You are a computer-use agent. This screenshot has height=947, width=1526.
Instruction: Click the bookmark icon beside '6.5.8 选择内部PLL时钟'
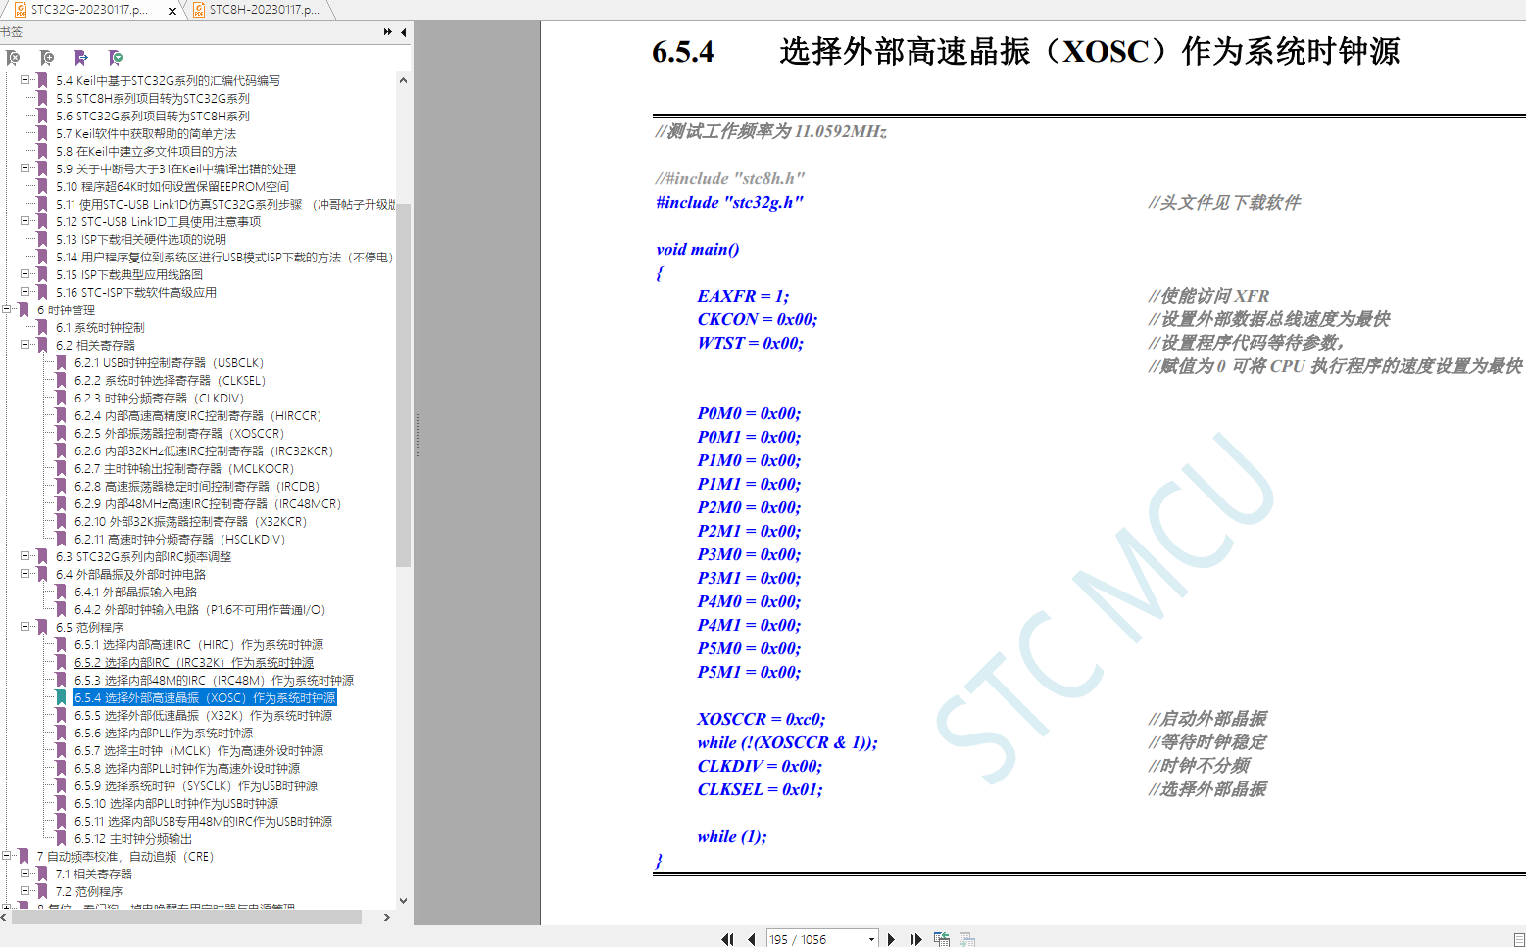click(x=61, y=769)
